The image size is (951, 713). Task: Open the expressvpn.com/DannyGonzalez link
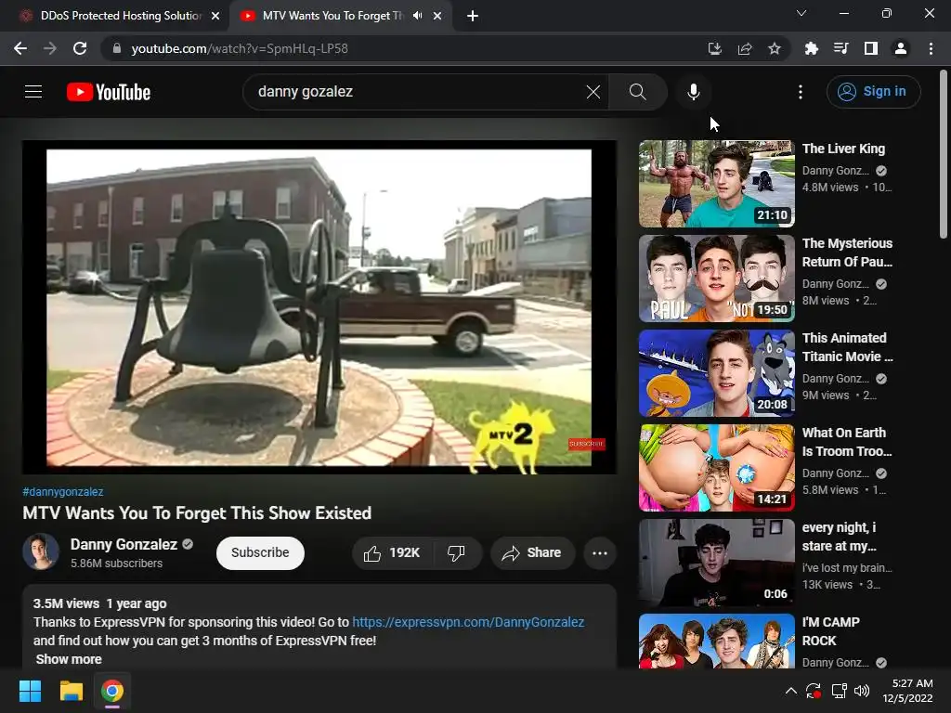point(468,622)
